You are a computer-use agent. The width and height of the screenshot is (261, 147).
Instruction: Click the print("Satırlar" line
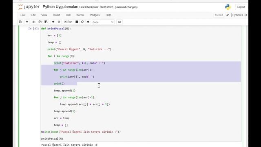[80, 63]
